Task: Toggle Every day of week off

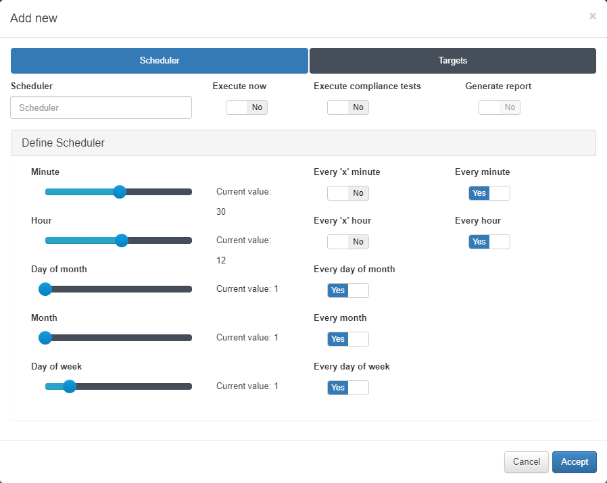Action: (x=348, y=388)
